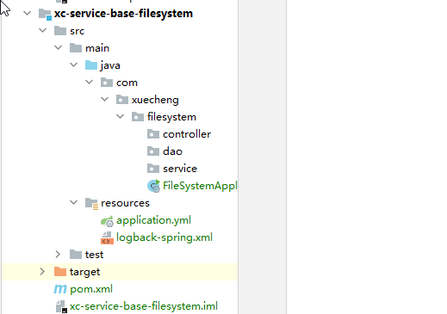Click the dao package icon

[153, 151]
